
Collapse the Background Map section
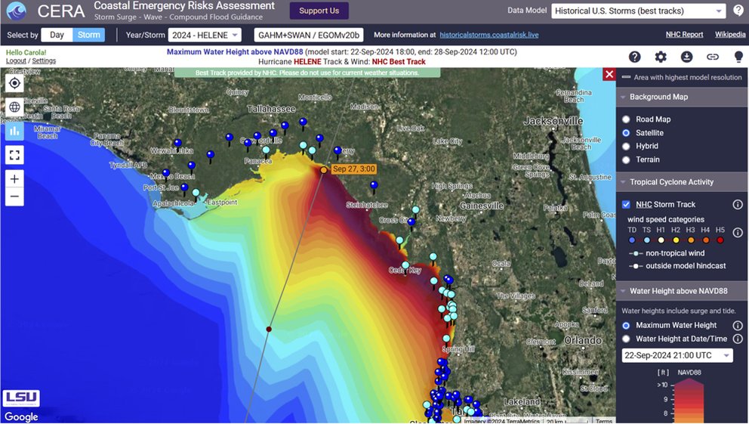click(624, 97)
